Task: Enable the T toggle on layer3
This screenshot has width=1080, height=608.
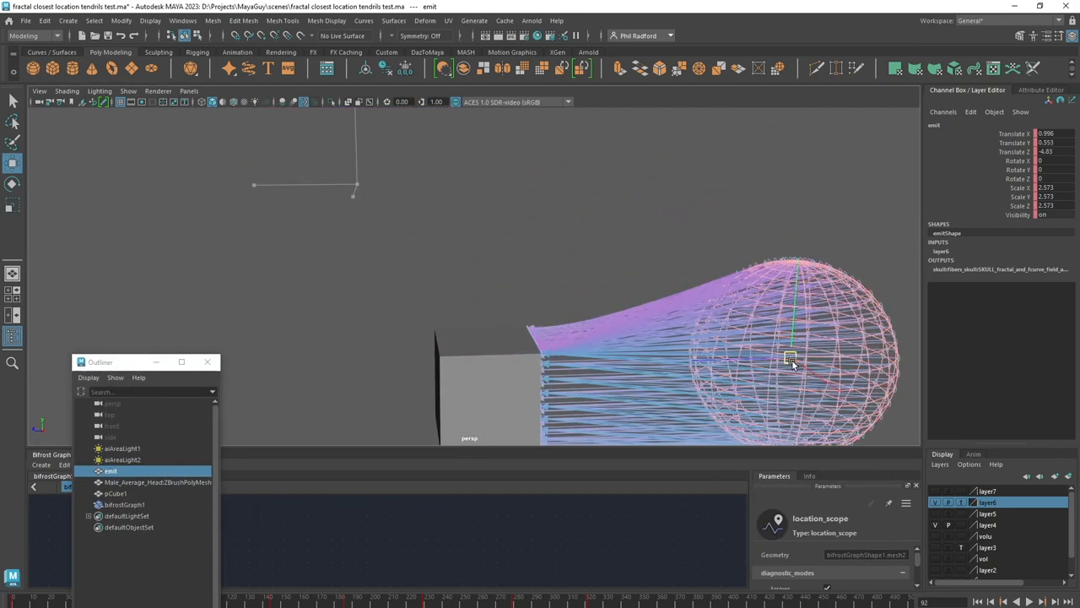Action: coord(961,547)
